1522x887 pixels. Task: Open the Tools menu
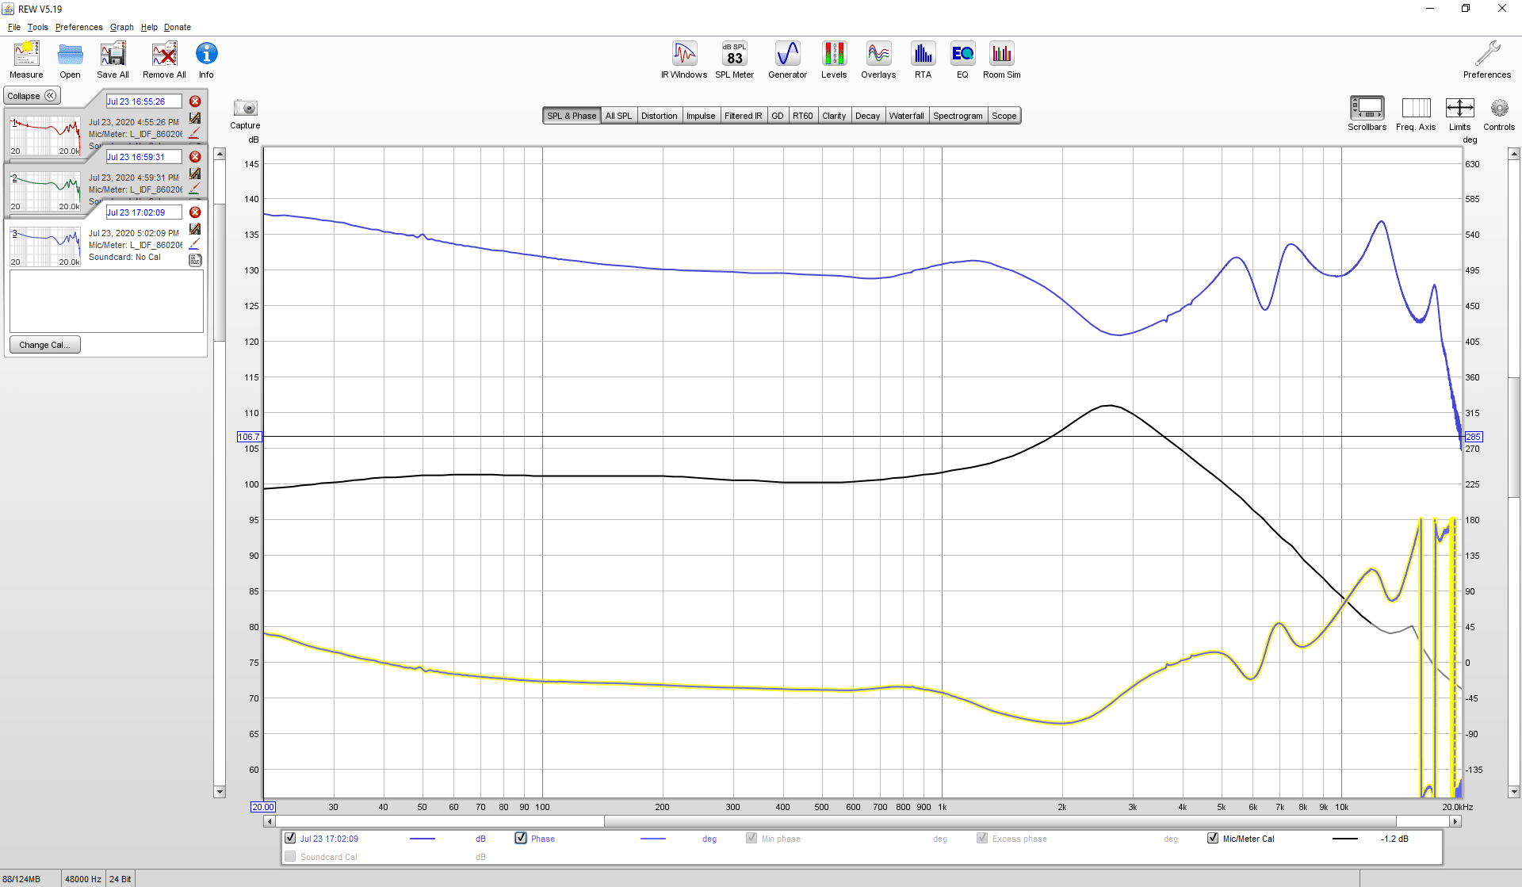[38, 27]
